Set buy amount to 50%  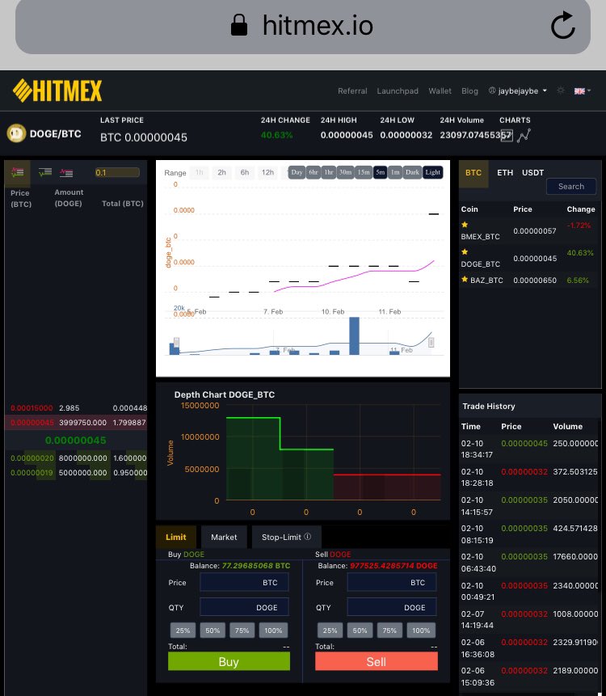213,631
